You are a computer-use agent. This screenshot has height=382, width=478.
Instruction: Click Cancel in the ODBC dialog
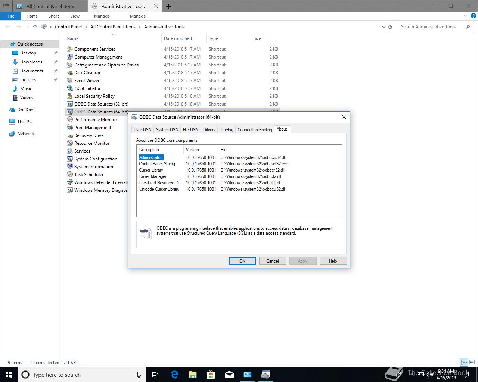tap(273, 261)
